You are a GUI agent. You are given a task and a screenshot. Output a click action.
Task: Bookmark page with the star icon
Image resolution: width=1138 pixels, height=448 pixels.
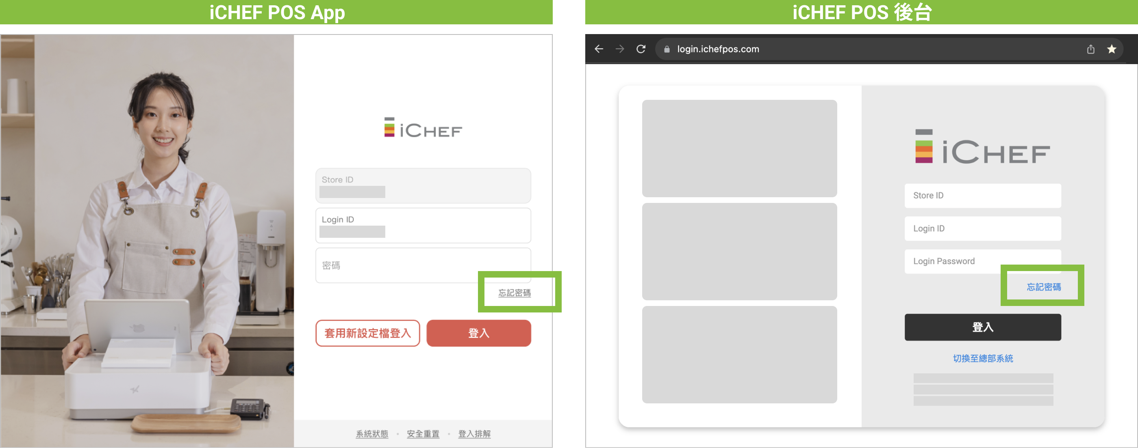[x=1112, y=49]
